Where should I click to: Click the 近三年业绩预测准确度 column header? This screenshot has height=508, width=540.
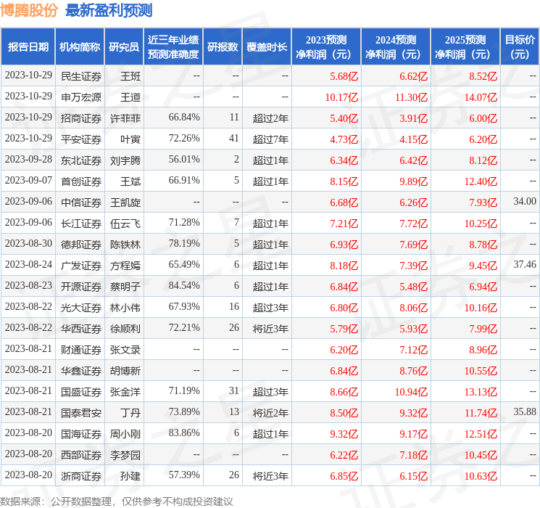[x=173, y=46]
